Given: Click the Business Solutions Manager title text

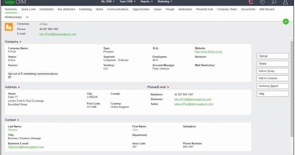Looking at the screenshot, I should [25, 138].
